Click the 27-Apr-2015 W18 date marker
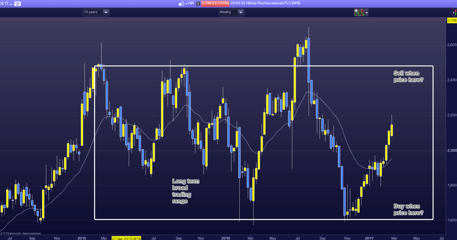The height and width of the screenshot is (240, 457). click(x=126, y=238)
